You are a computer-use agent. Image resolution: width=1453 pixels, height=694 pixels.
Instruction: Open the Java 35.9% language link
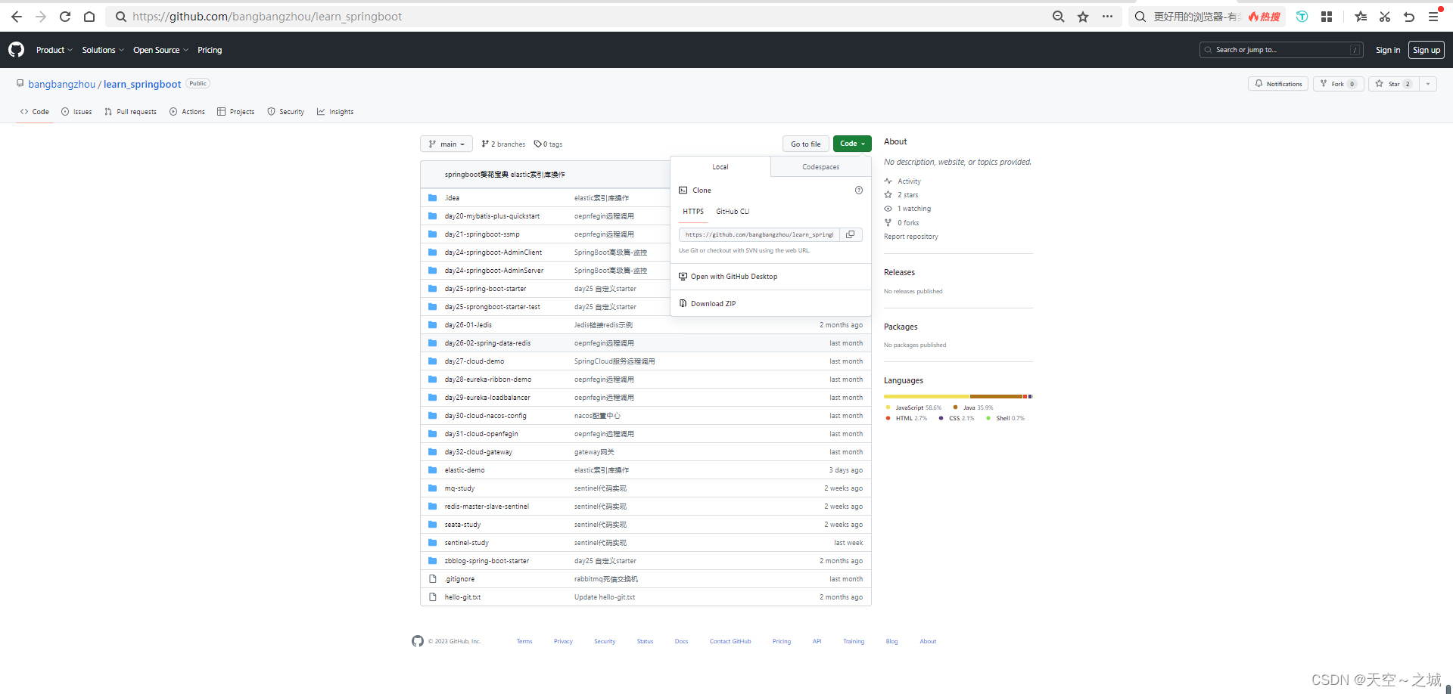[973, 407]
